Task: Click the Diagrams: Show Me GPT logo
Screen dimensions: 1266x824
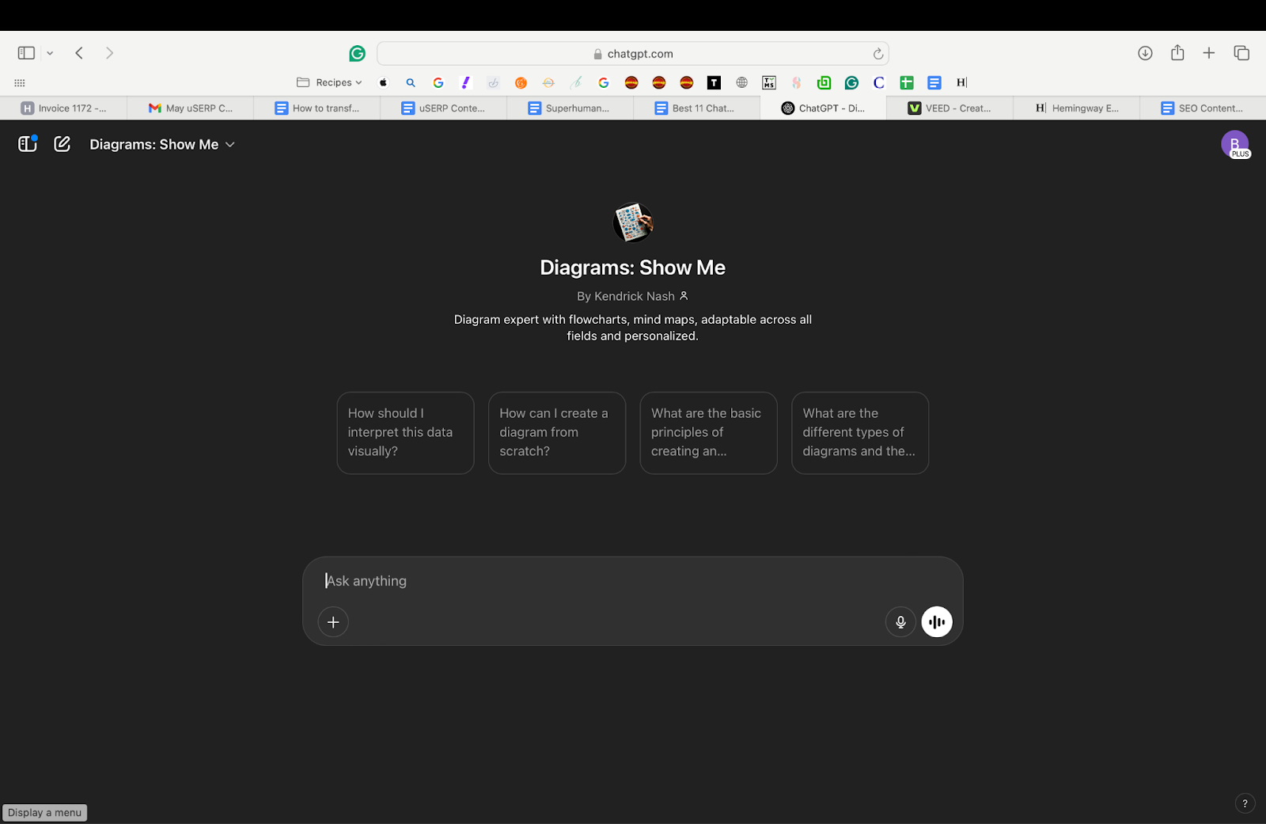Action: pos(633,222)
